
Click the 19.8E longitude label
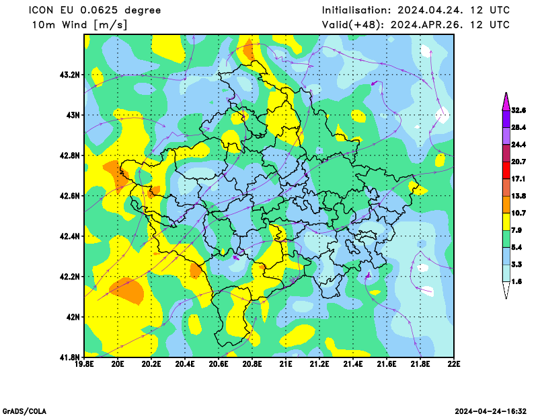tap(85, 364)
